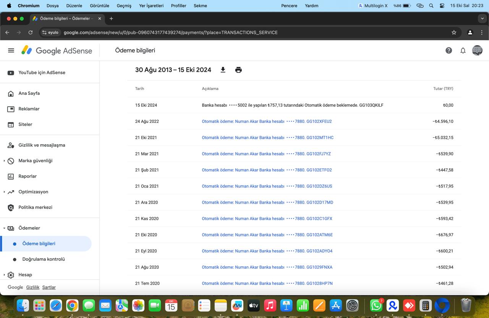Open the Şartlar footer link

pos(49,287)
